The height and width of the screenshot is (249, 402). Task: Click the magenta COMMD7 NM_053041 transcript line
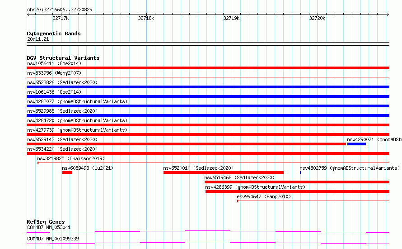point(208,231)
